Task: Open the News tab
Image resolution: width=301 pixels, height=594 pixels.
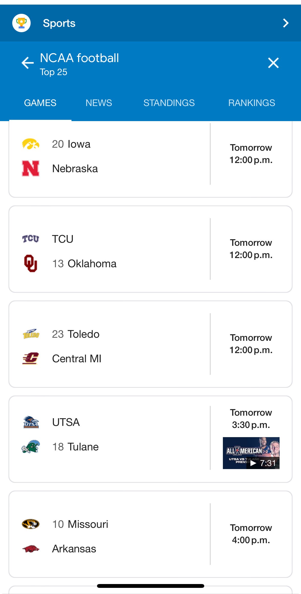Action: pos(99,103)
